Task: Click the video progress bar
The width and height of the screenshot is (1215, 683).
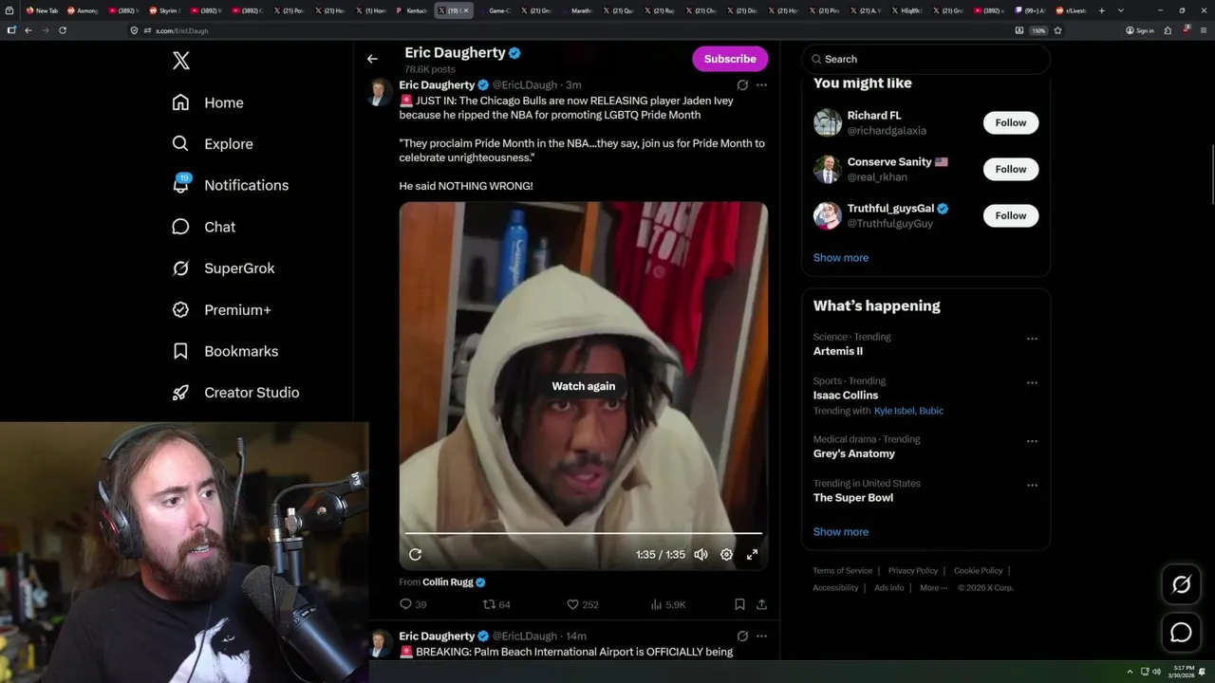Action: point(584,533)
